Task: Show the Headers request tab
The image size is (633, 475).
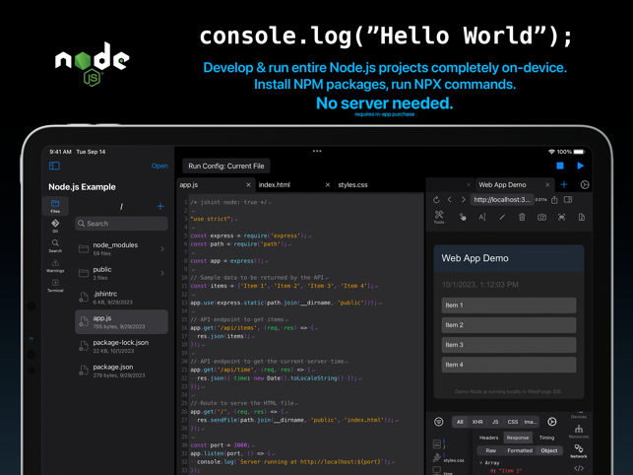Action: click(x=489, y=438)
